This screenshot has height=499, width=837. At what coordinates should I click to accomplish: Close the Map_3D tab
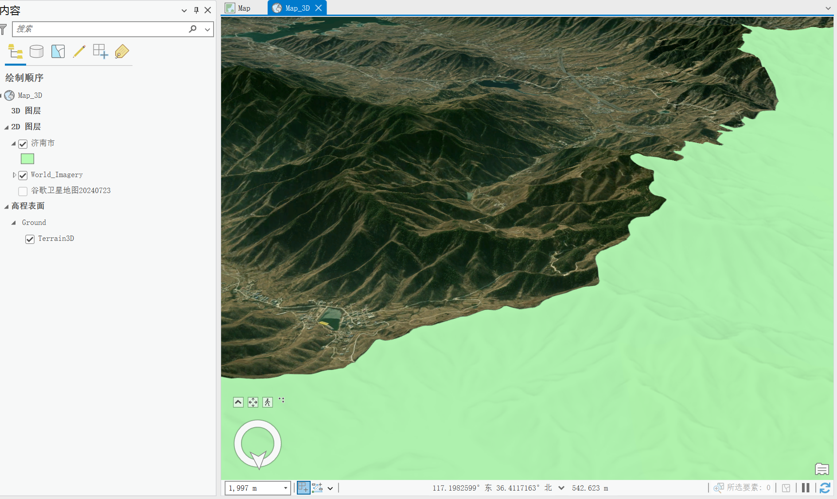(x=319, y=8)
